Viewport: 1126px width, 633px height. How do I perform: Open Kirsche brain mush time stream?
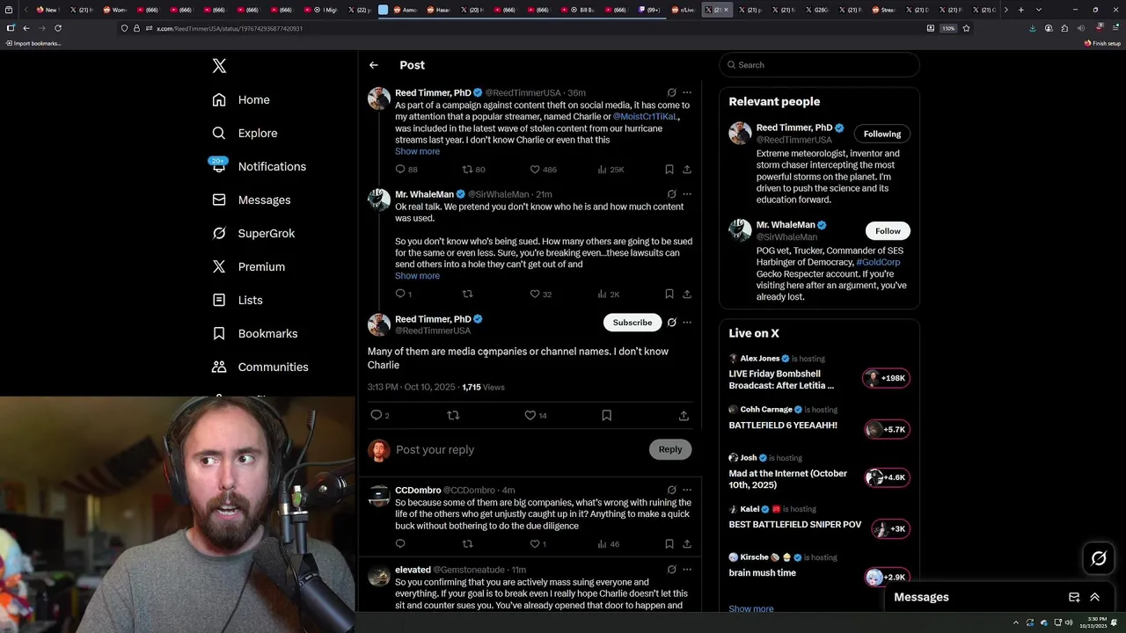pyautogui.click(x=819, y=567)
